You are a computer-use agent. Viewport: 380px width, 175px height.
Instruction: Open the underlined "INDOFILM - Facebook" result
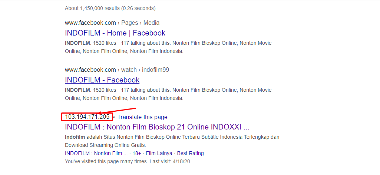[x=102, y=80]
